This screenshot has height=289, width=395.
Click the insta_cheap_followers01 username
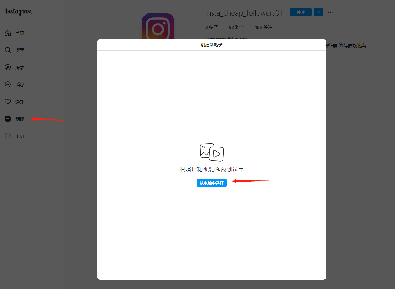pyautogui.click(x=244, y=13)
